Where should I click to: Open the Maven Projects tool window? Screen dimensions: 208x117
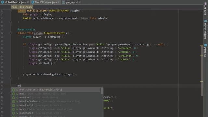[205, 30]
